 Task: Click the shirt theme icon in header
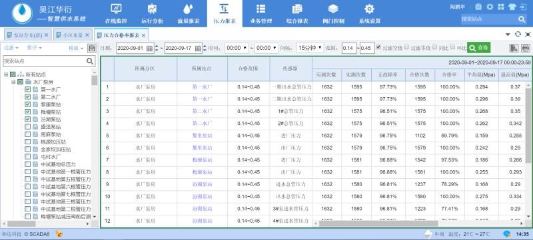click(512, 7)
